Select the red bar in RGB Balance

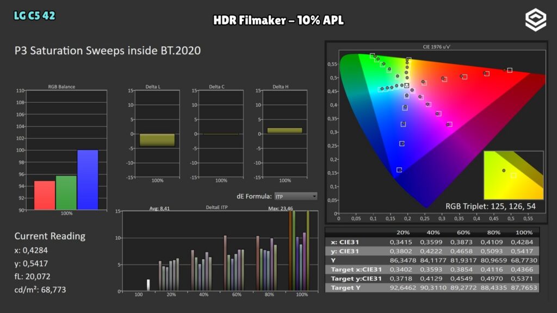45,195
